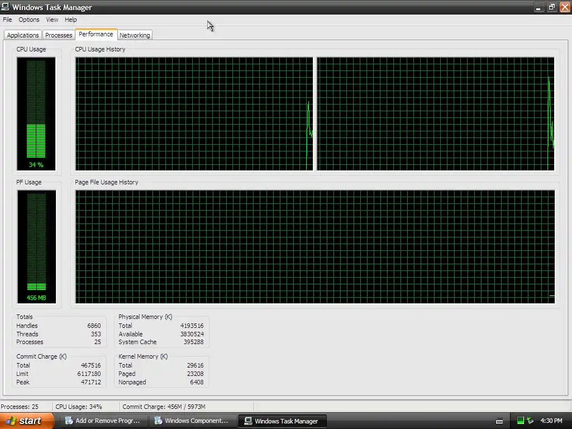Click Commit Charge Total value 467516

[x=91, y=365]
